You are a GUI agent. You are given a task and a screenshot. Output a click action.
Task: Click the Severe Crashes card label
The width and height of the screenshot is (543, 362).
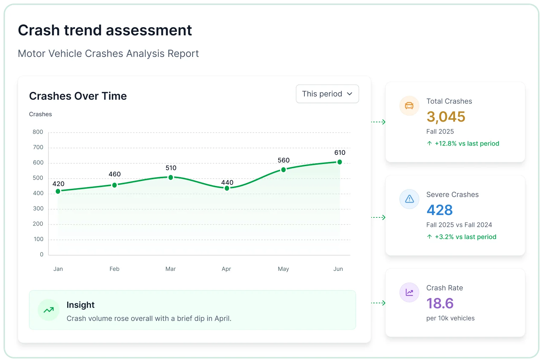(x=452, y=194)
